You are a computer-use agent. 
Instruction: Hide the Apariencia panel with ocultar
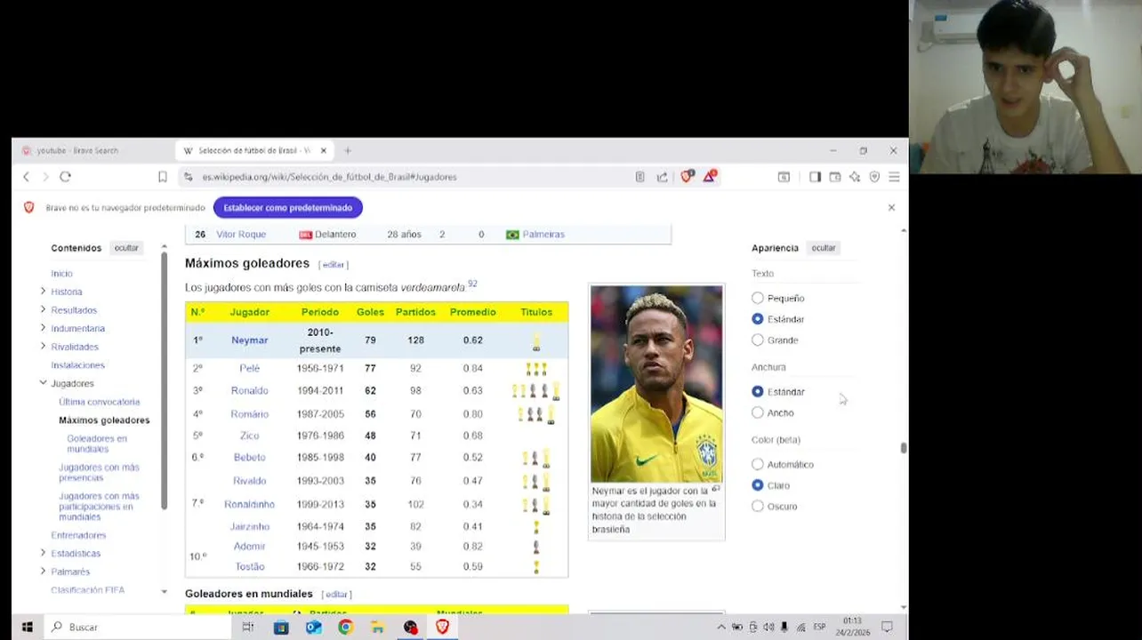click(x=824, y=248)
